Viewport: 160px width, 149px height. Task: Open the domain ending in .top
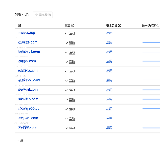(x=27, y=33)
